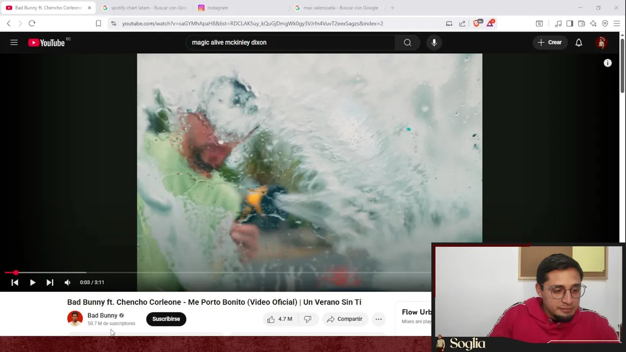Like the video with thumbs up
626x352 pixels.
coord(280,319)
